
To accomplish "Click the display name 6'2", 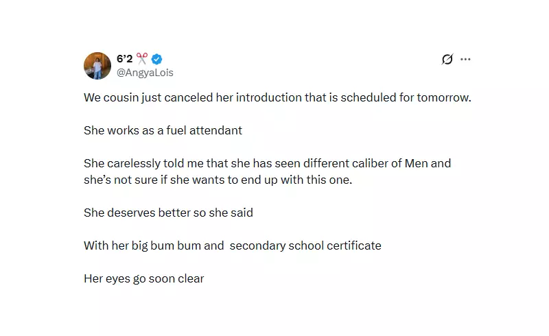I will (125, 59).
